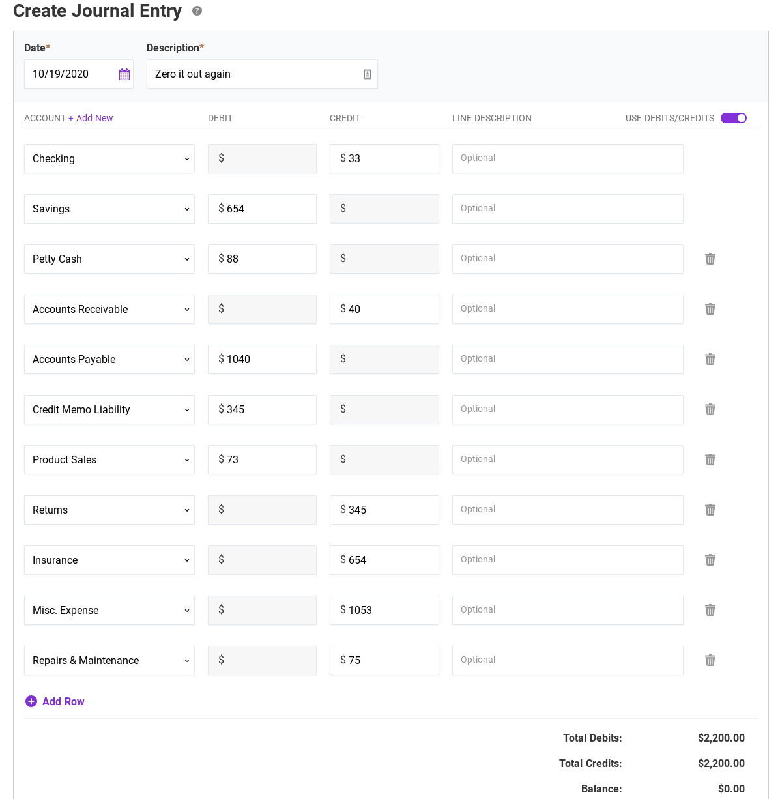Screen dimensions: 780x799
Task: Open the Accounts Payable account dropdown
Action: [x=109, y=360]
